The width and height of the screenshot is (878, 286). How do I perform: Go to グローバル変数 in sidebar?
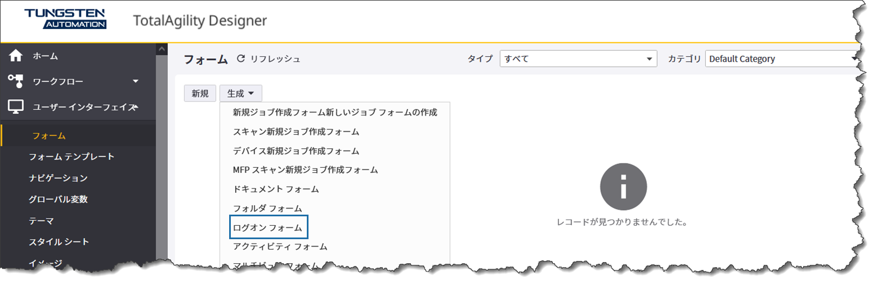pyautogui.click(x=58, y=199)
